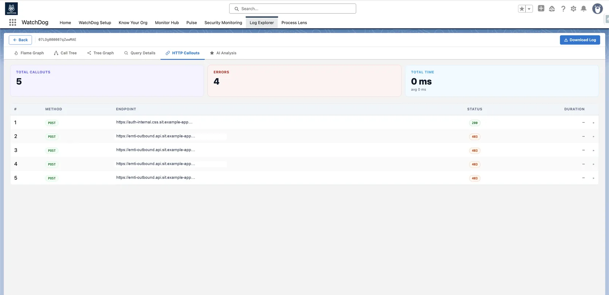This screenshot has height=295, width=609.
Task: Open the Tree Graph tab
Action: pyautogui.click(x=100, y=53)
